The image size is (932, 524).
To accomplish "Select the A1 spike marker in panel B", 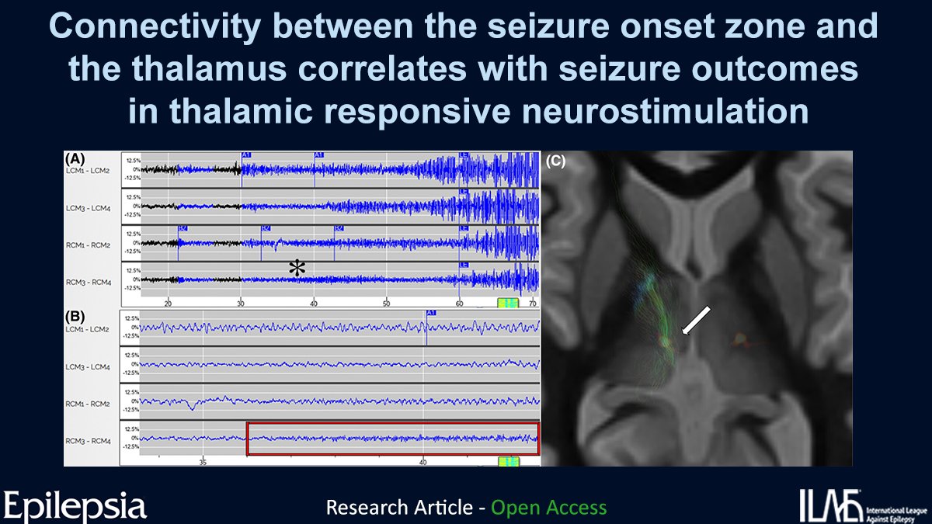I will tap(432, 314).
